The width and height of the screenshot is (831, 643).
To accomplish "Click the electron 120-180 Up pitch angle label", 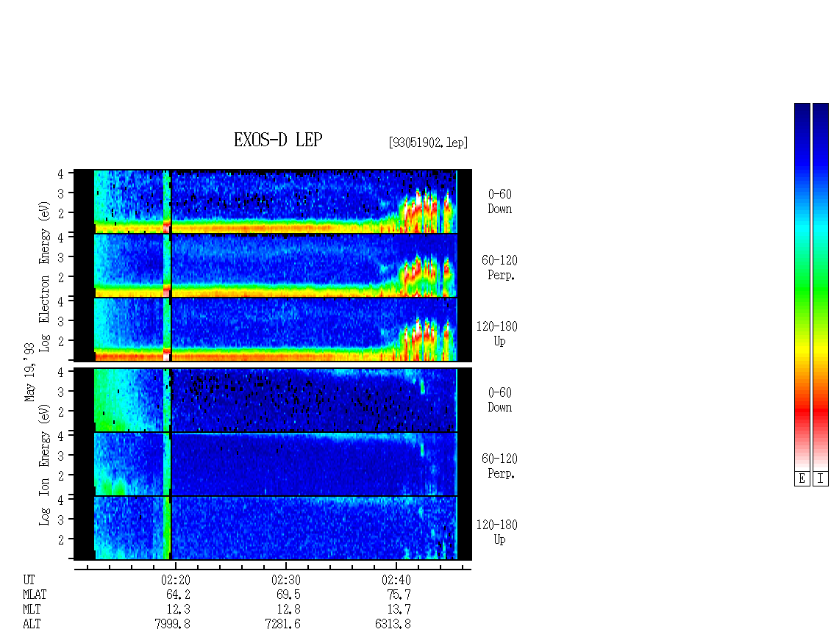I will coord(496,334).
